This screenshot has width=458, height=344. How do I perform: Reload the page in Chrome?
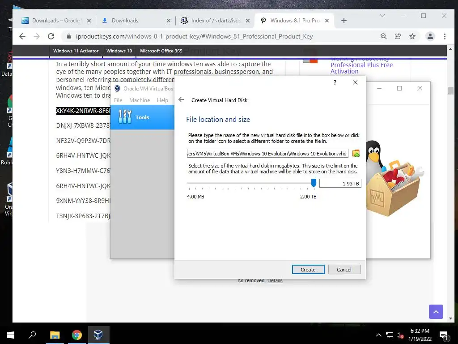point(51,36)
